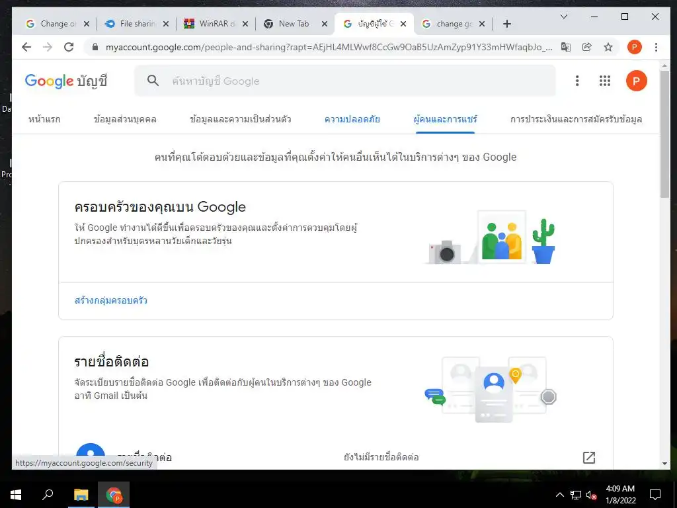Open การชำระเงินและการสมัครรับข้อมูล section
Viewport: 677px width, 508px height.
pos(576,119)
